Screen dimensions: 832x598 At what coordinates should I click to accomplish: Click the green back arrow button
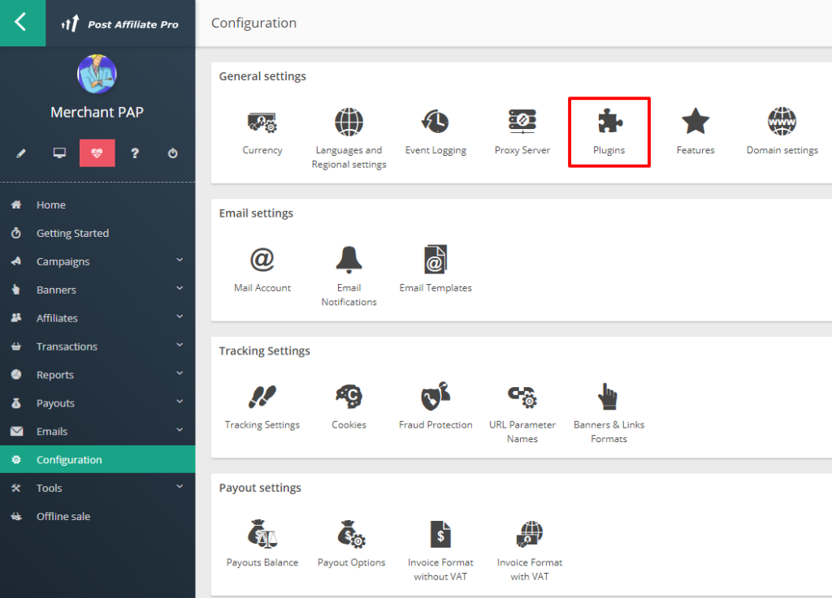(x=22, y=23)
